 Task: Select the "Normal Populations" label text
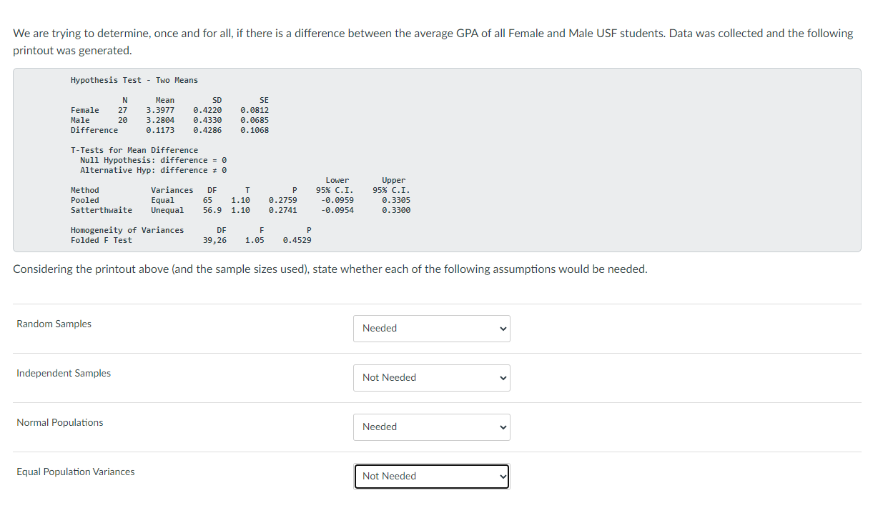tap(59, 423)
